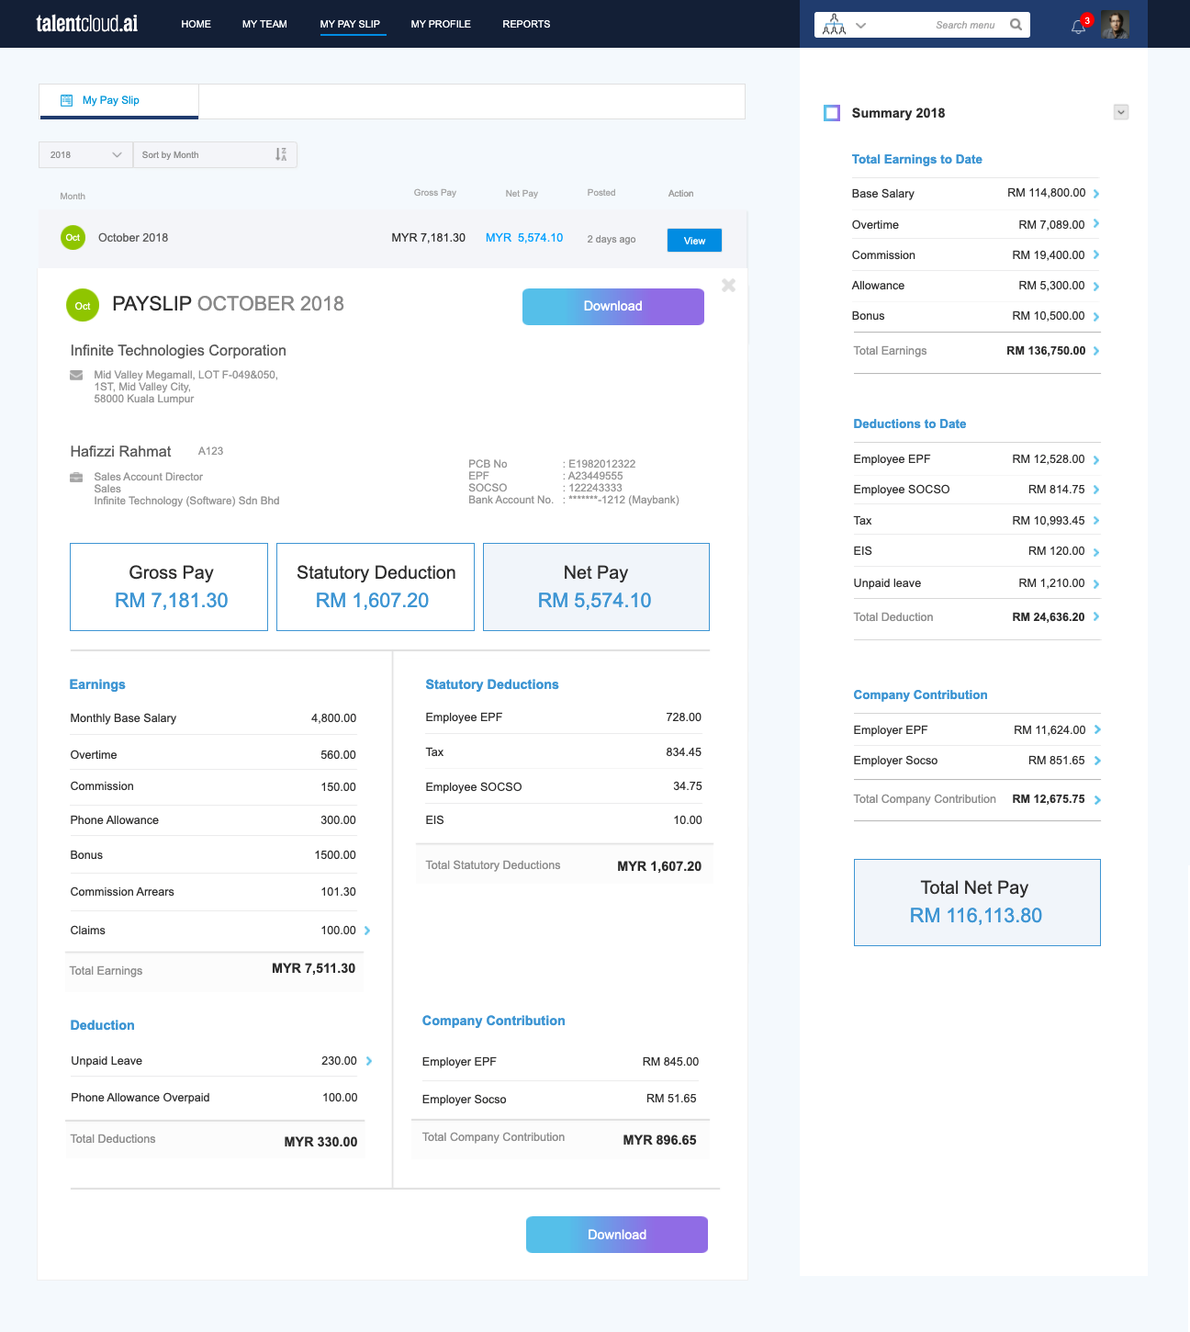Open Employee SOCSO RM 814.75 summary arrow
Image resolution: width=1190 pixels, height=1332 pixels.
click(1096, 490)
